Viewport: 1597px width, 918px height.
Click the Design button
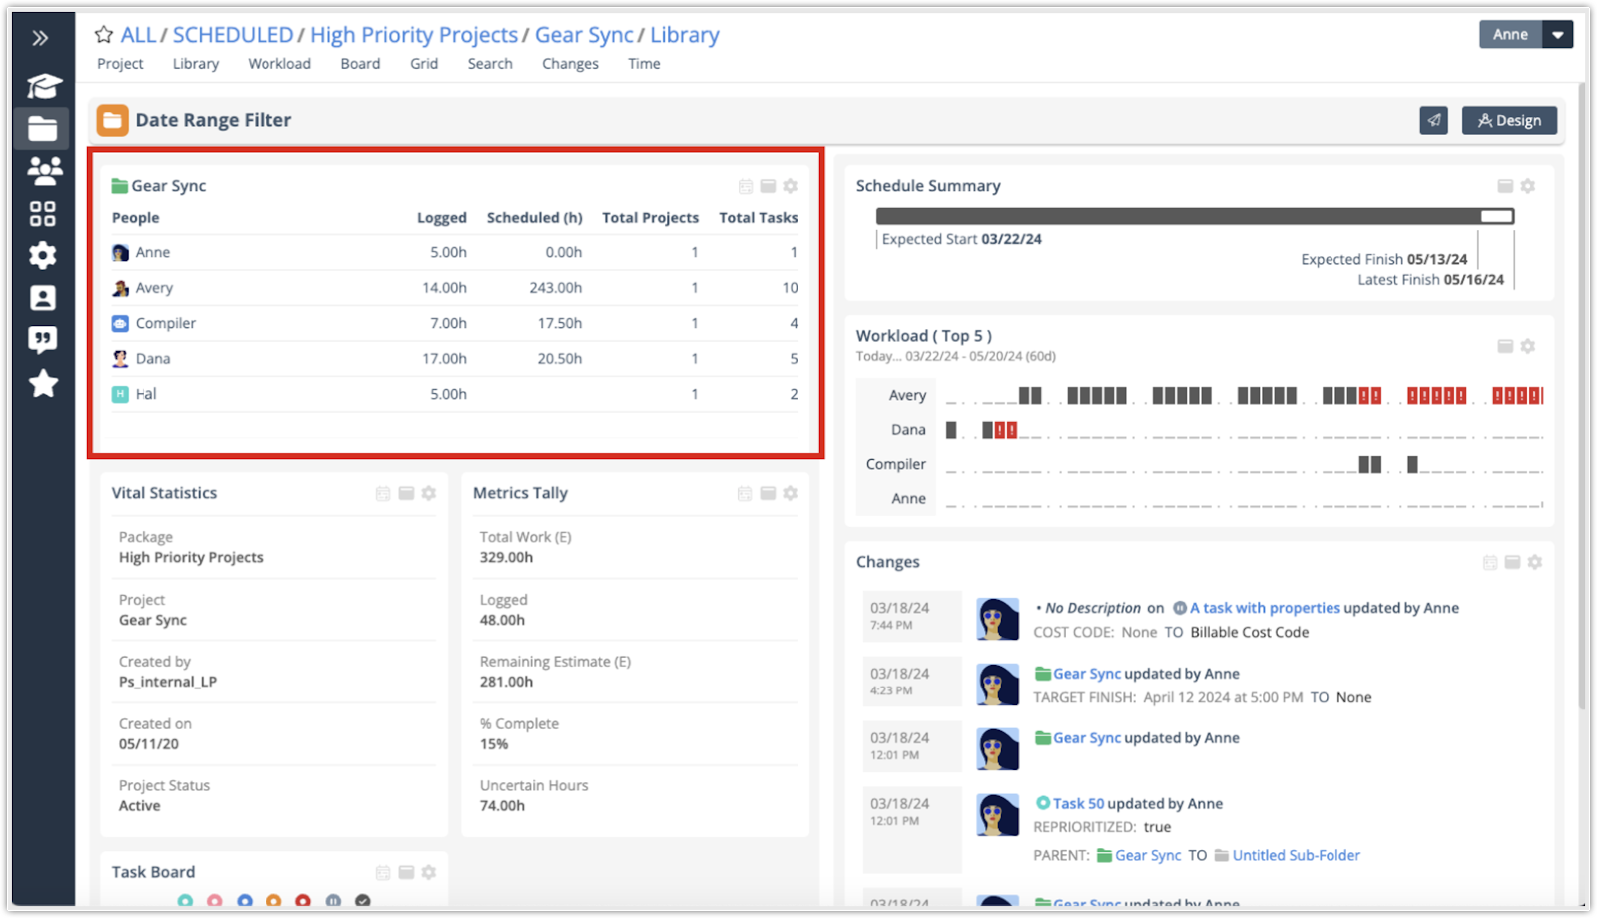pyautogui.click(x=1509, y=120)
